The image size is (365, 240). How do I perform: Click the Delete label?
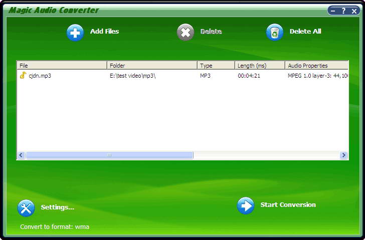click(x=211, y=32)
